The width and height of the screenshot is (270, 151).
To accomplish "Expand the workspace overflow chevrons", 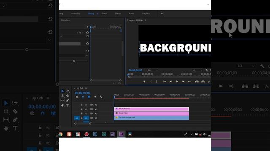I will (162, 13).
